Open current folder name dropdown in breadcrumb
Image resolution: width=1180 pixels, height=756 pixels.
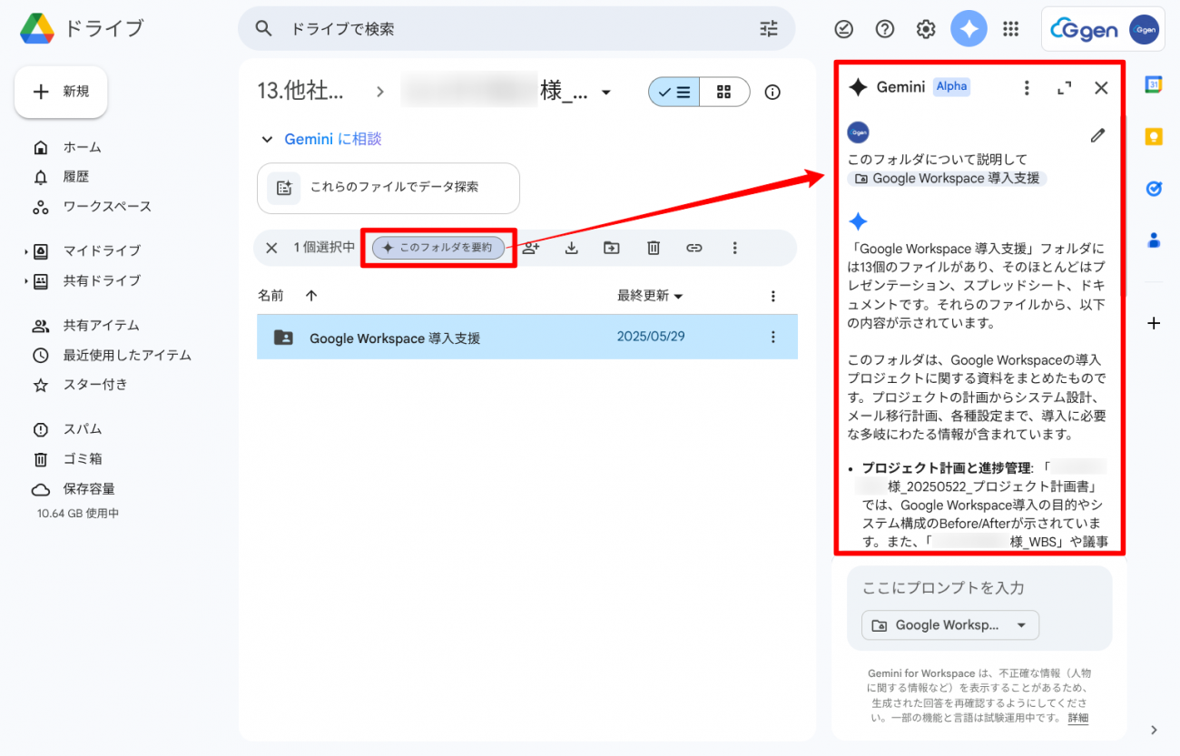coord(606,93)
